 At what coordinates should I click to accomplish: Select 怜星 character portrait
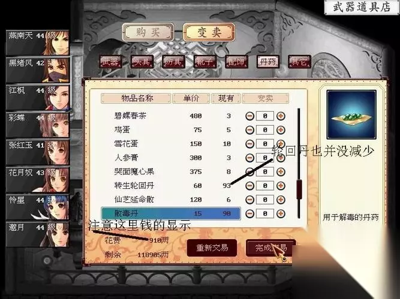(38, 207)
